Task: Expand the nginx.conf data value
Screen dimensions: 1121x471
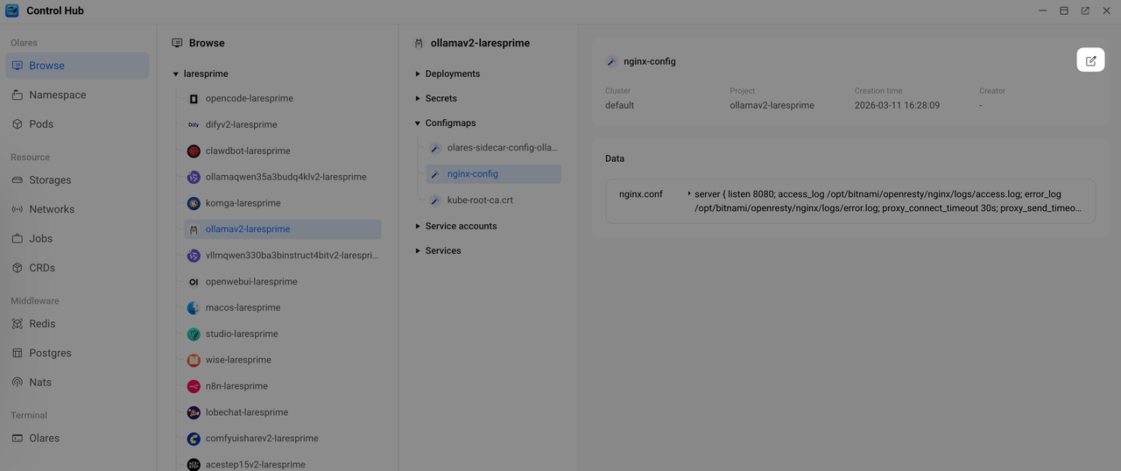Action: (690, 193)
